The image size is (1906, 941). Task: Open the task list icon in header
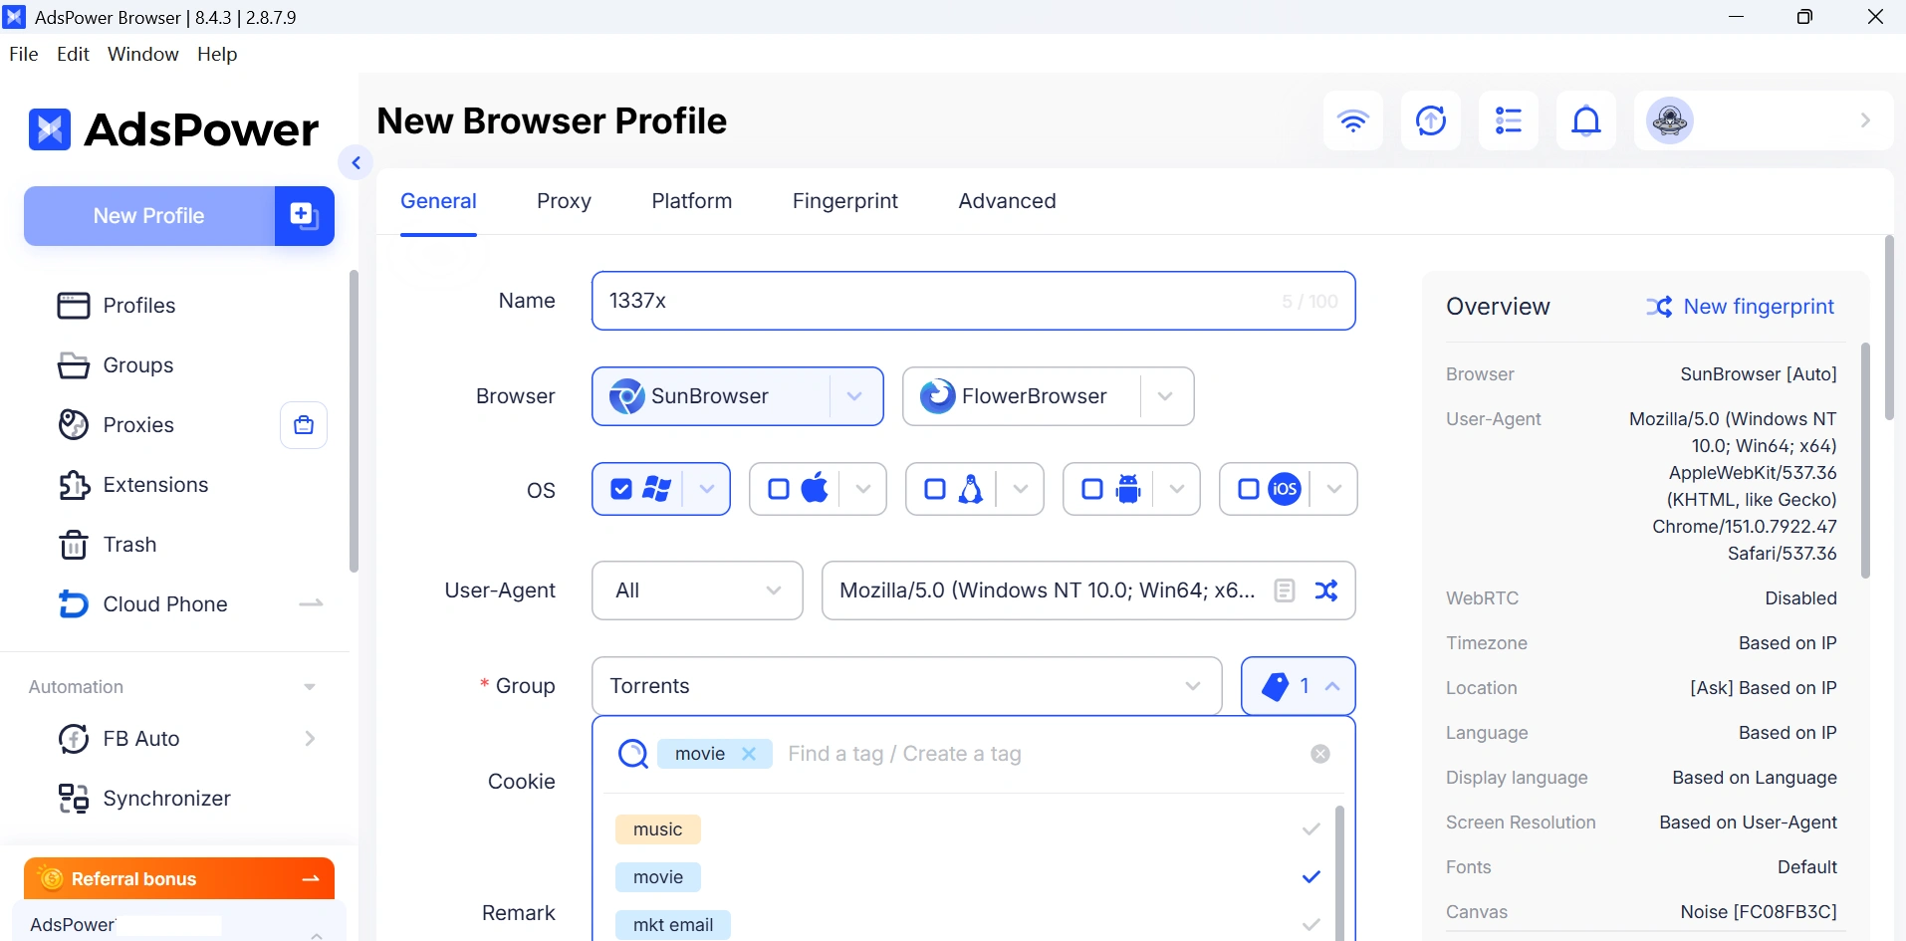(x=1509, y=120)
